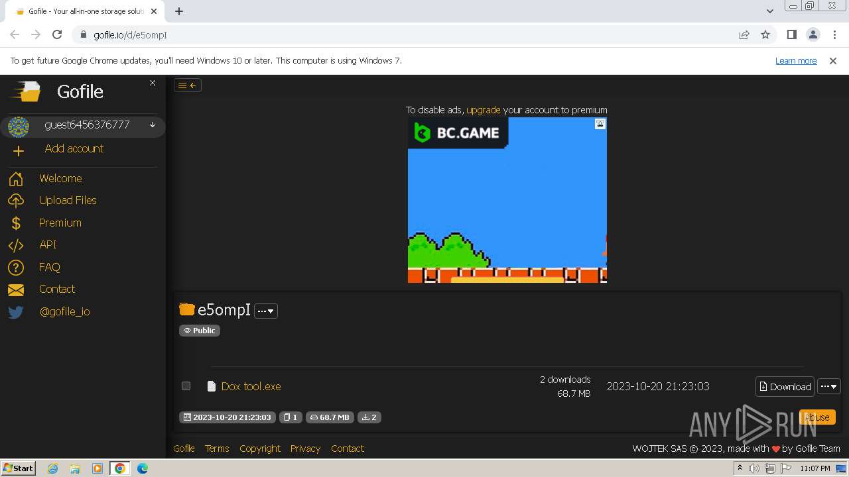Open the Premium menu item

tap(60, 223)
